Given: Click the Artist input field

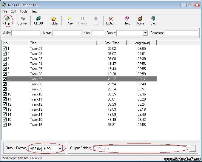Looking at the screenshot, I should 26,33.
